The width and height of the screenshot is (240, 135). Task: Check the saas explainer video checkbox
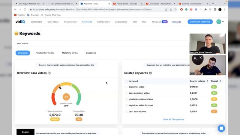click(x=126, y=93)
